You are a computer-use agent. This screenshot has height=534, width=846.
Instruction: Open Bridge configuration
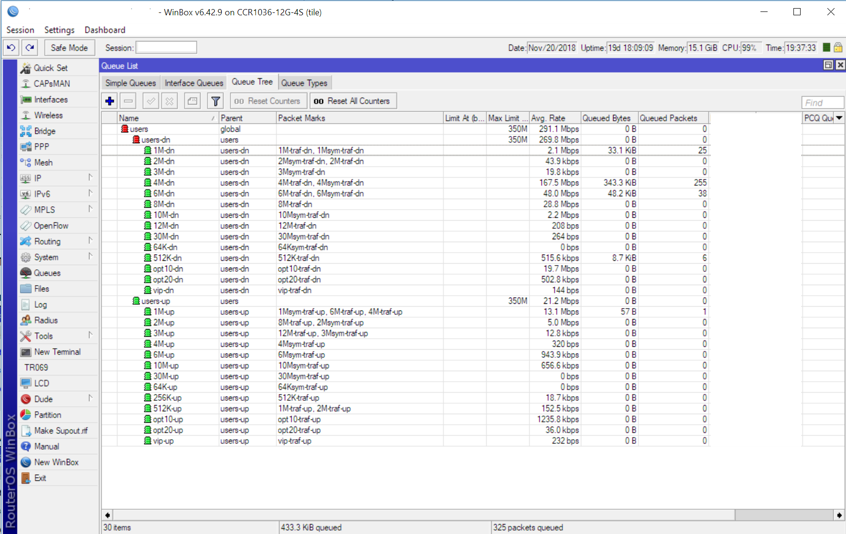[58, 131]
